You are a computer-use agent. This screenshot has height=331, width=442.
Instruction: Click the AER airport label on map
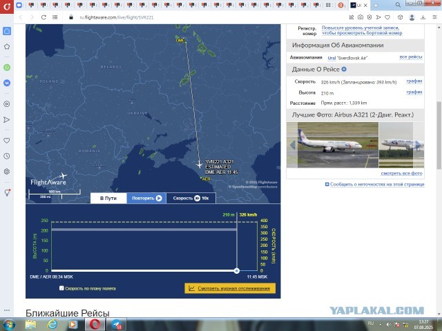coord(206,179)
